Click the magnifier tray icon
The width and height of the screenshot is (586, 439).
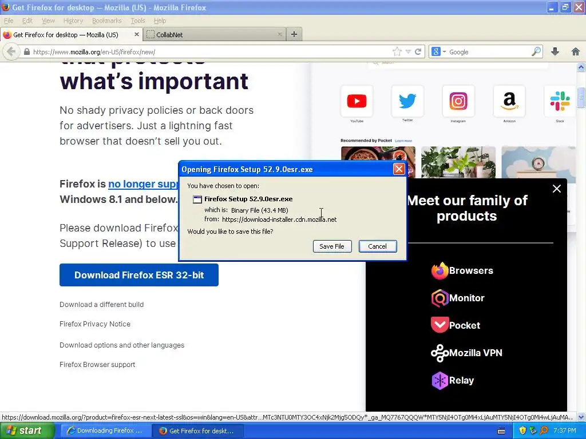(x=544, y=431)
